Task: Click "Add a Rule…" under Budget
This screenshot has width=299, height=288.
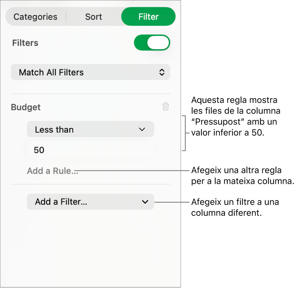Action: (52, 171)
